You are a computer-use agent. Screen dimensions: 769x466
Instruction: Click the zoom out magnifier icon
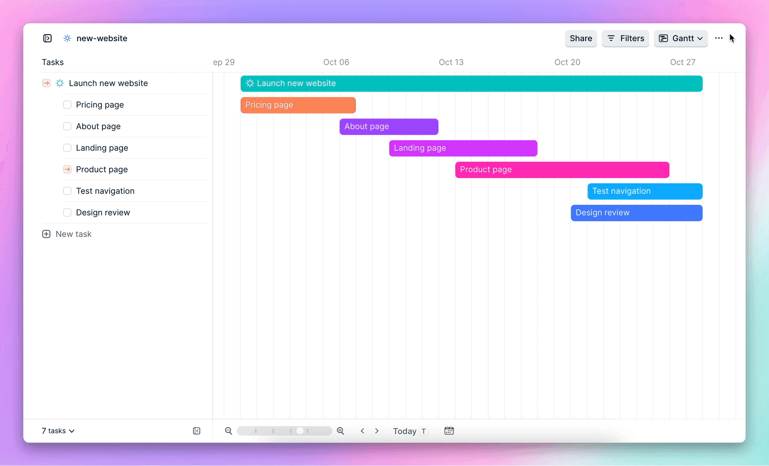(x=228, y=430)
